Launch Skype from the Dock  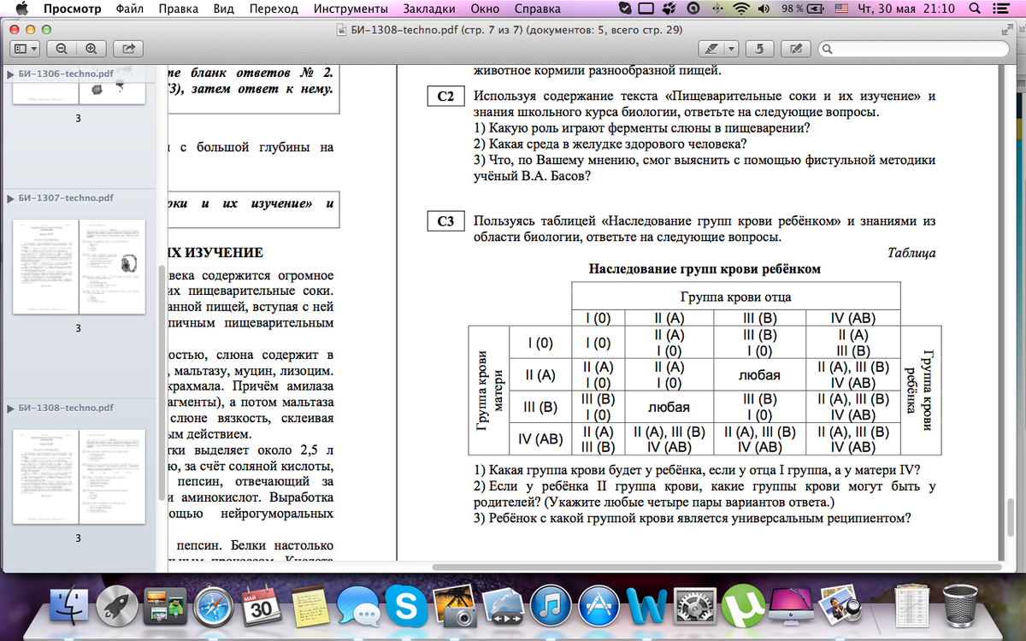click(405, 606)
